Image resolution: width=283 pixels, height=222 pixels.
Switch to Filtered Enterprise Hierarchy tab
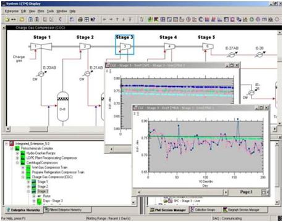point(67,210)
